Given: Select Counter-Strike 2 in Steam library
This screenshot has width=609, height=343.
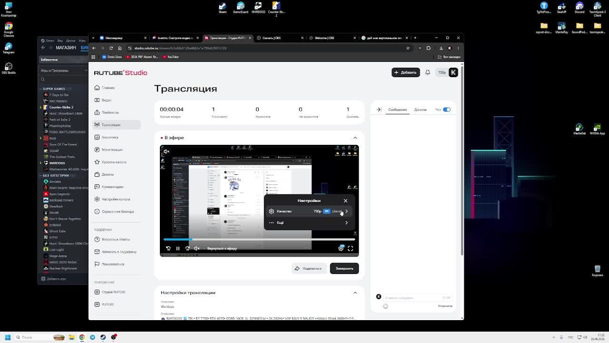Looking at the screenshot, I should point(61,107).
